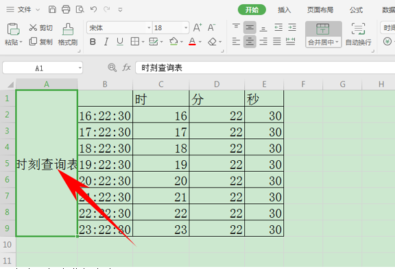Click header cell 分
This screenshot has width=395, height=269.
217,99
